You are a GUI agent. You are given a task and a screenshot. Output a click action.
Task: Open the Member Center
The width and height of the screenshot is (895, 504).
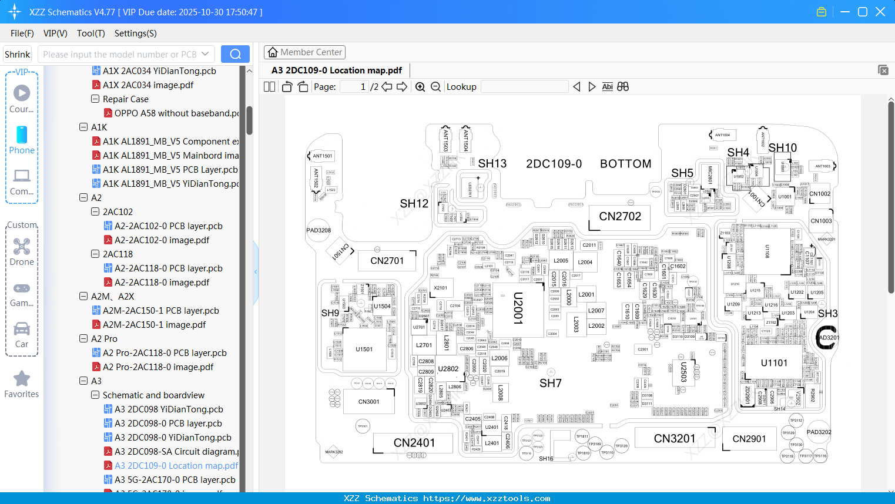coord(304,52)
